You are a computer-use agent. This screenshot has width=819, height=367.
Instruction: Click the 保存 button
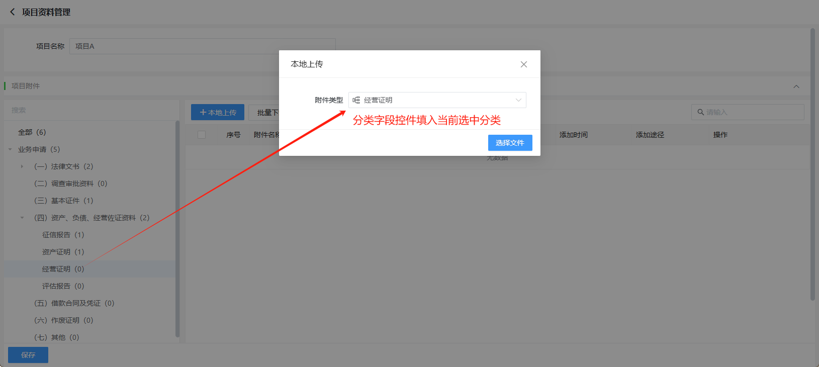[x=28, y=355]
